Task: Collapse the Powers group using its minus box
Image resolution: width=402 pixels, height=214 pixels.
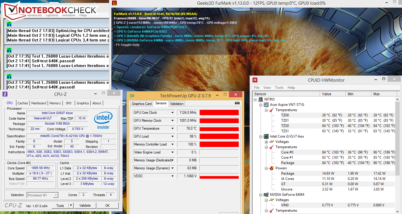Action: tap(266, 168)
